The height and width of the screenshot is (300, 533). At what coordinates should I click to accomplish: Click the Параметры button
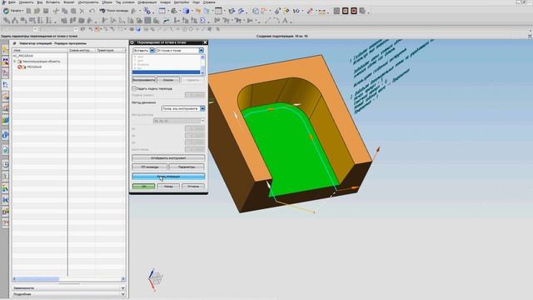click(x=187, y=167)
